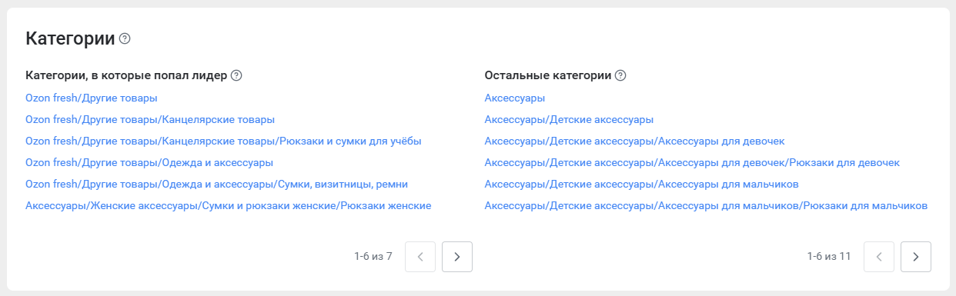Go to previous page of leader categories
Viewport: 956px width, 296px height.
(420, 257)
